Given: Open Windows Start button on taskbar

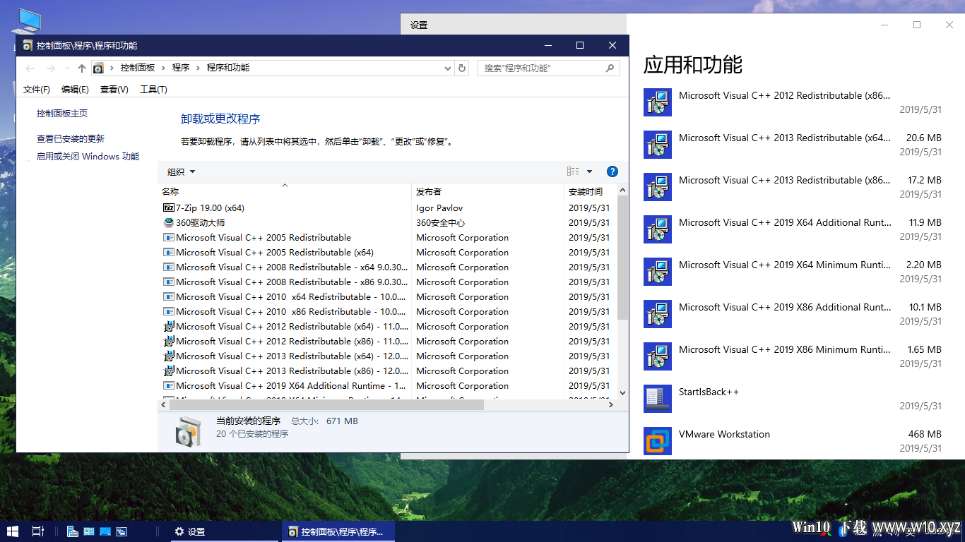Looking at the screenshot, I should click(13, 531).
